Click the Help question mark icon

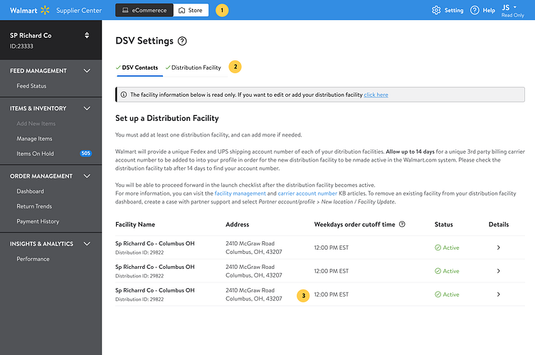(x=475, y=10)
